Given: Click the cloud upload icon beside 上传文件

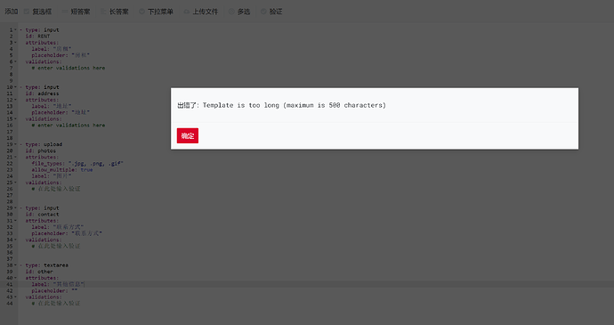Looking at the screenshot, I should pyautogui.click(x=187, y=12).
